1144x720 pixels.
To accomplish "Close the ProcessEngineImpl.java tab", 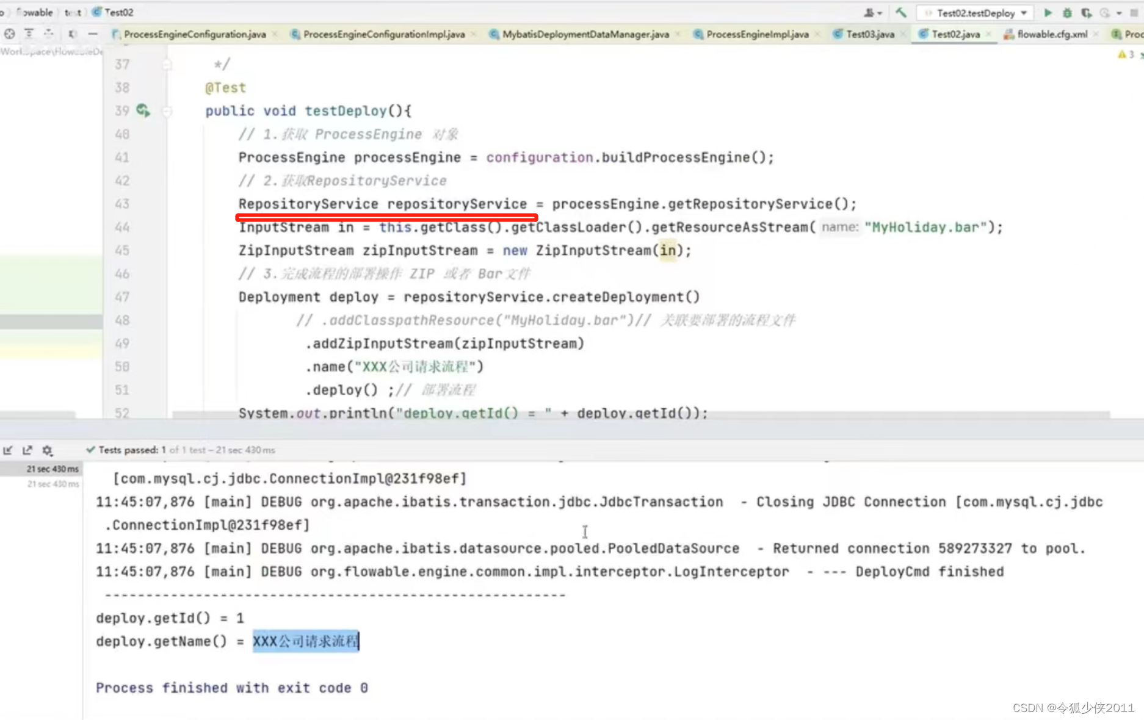I will click(x=817, y=34).
